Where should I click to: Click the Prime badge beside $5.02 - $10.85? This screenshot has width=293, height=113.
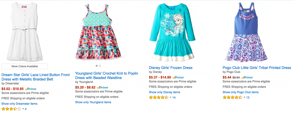[x=30, y=89]
